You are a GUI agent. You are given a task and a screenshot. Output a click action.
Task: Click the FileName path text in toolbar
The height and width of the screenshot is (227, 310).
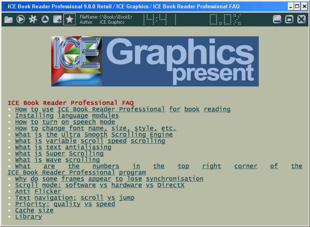pyautogui.click(x=106, y=17)
